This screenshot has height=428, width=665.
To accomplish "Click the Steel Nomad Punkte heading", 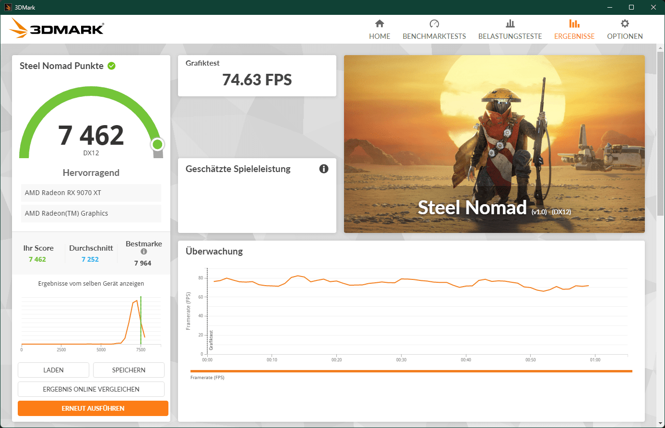I will tap(61, 66).
